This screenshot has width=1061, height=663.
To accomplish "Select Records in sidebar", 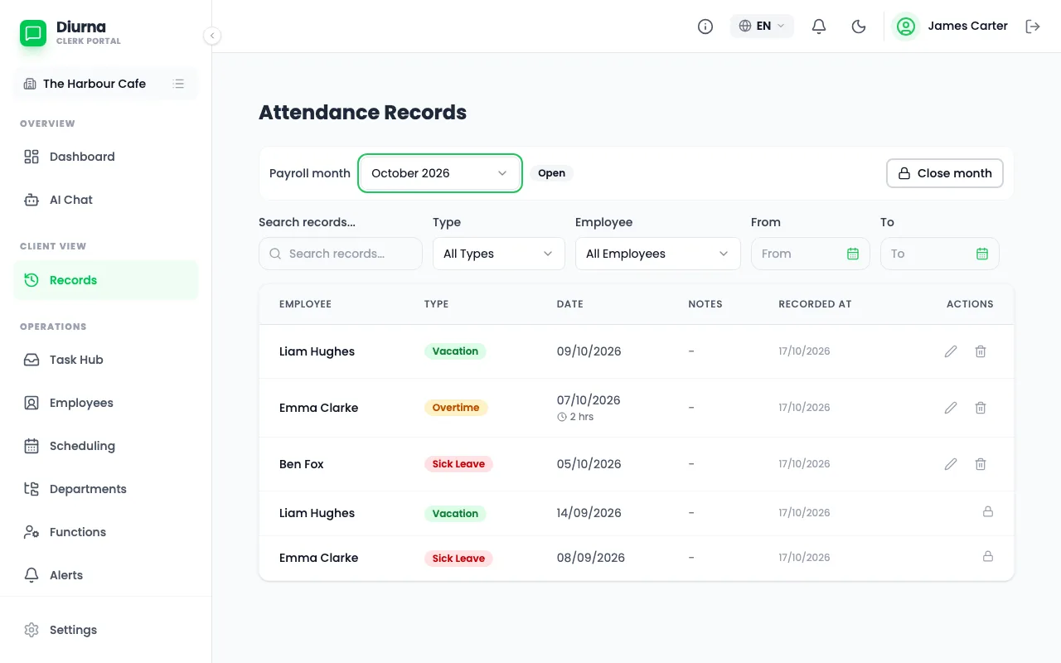I will (106, 280).
